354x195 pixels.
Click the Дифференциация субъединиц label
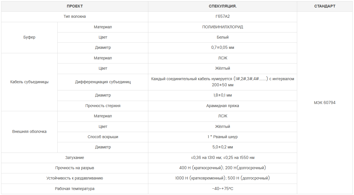tap(103, 82)
